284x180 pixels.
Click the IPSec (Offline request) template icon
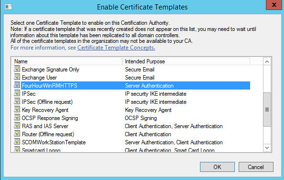pyautogui.click(x=17, y=101)
